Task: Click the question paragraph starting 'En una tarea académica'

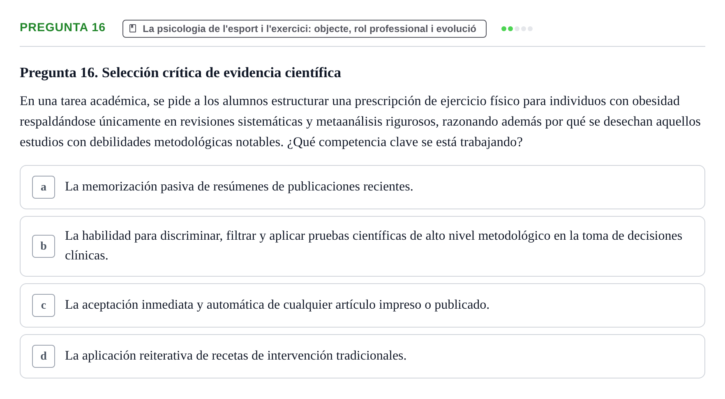Action: click(x=360, y=122)
